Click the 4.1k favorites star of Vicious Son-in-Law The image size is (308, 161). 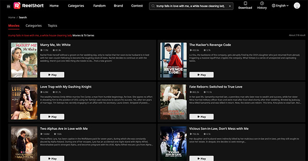pyautogui.click(x=207, y=134)
